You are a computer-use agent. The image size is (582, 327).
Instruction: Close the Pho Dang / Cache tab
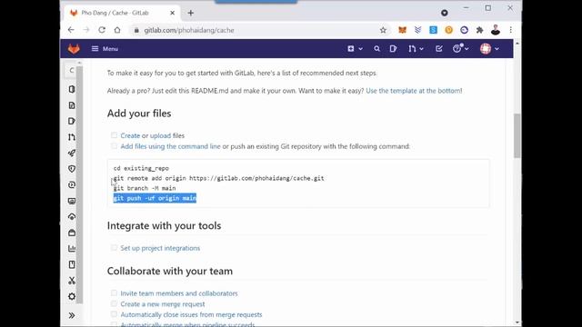pyautogui.click(x=172, y=13)
